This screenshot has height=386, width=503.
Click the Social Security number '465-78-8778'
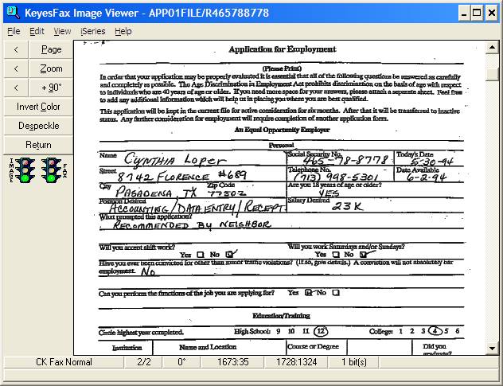(x=345, y=160)
